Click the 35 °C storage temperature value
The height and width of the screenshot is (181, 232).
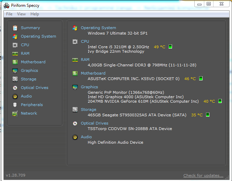click(x=197, y=115)
